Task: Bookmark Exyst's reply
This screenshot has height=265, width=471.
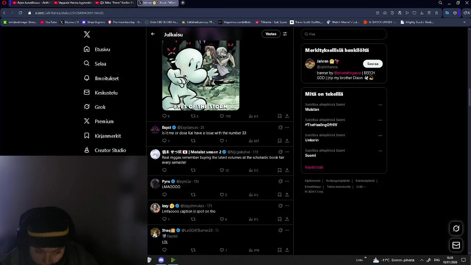Action: coord(280,141)
